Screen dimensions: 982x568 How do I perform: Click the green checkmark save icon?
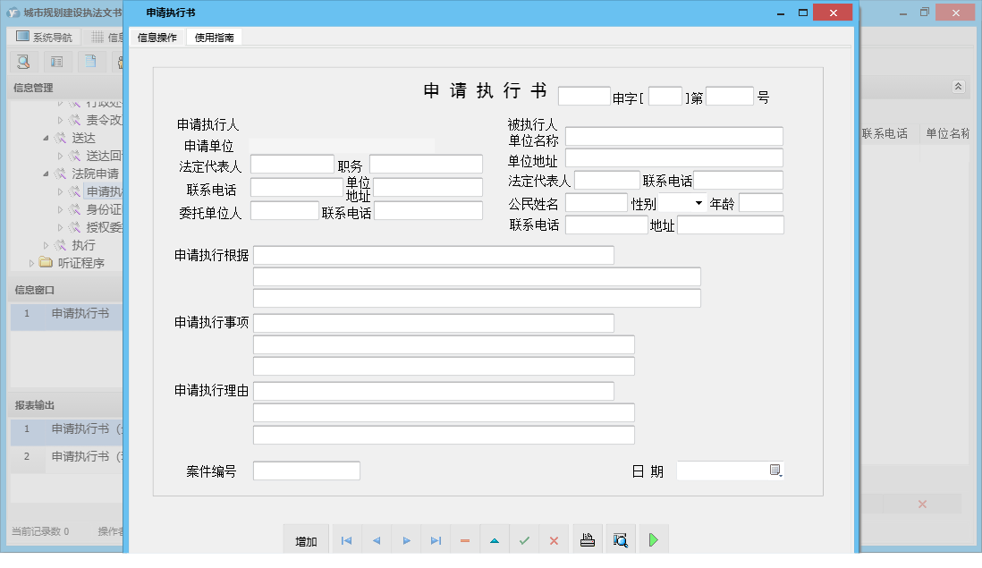tap(525, 540)
